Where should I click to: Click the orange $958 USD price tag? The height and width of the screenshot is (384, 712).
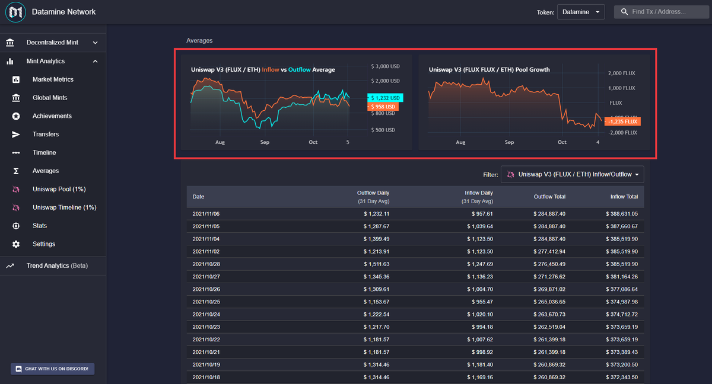383,107
